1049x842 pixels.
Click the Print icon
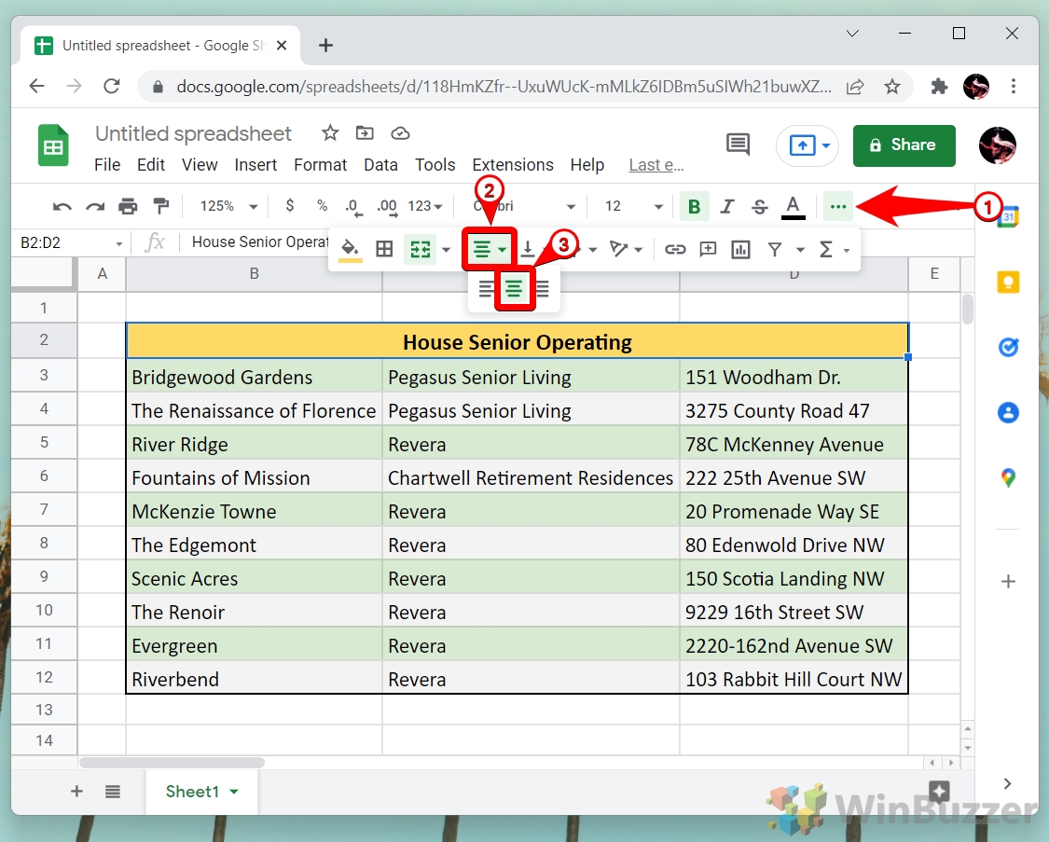coord(128,207)
